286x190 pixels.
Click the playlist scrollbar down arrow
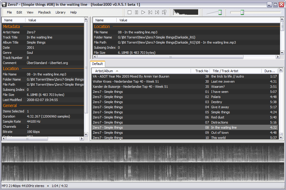[281, 137]
